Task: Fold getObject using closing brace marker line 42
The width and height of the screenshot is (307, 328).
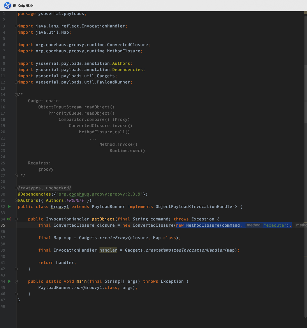Action: click(x=16, y=269)
